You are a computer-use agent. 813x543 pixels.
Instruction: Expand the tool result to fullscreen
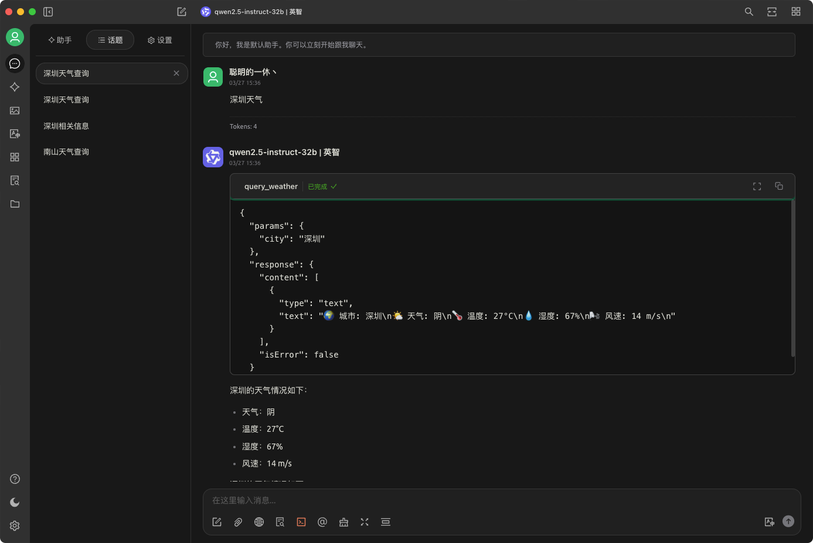(x=757, y=186)
